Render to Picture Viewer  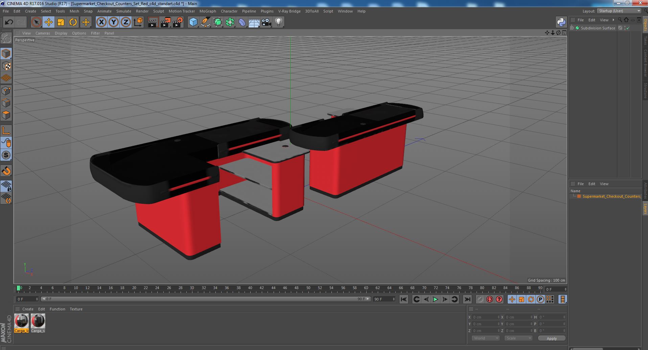pyautogui.click(x=165, y=22)
